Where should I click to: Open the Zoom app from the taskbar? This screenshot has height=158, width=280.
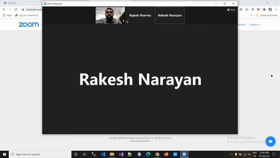click(x=184, y=154)
